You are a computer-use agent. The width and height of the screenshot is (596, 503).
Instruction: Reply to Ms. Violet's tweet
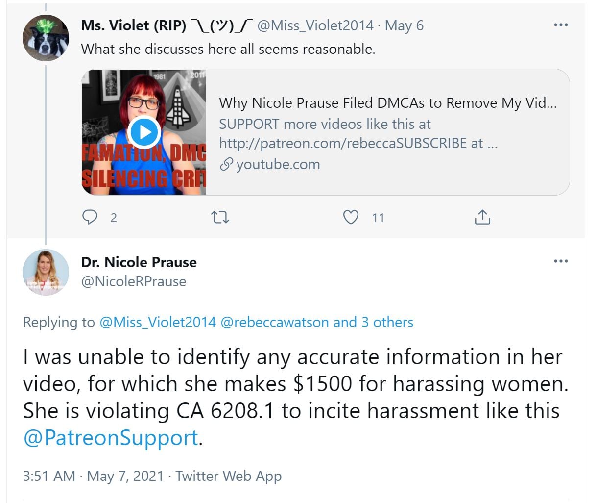click(x=90, y=217)
